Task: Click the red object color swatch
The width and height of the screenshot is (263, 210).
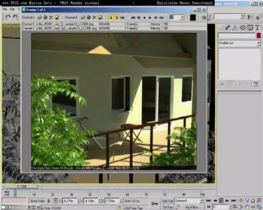Action: pyautogui.click(x=259, y=36)
